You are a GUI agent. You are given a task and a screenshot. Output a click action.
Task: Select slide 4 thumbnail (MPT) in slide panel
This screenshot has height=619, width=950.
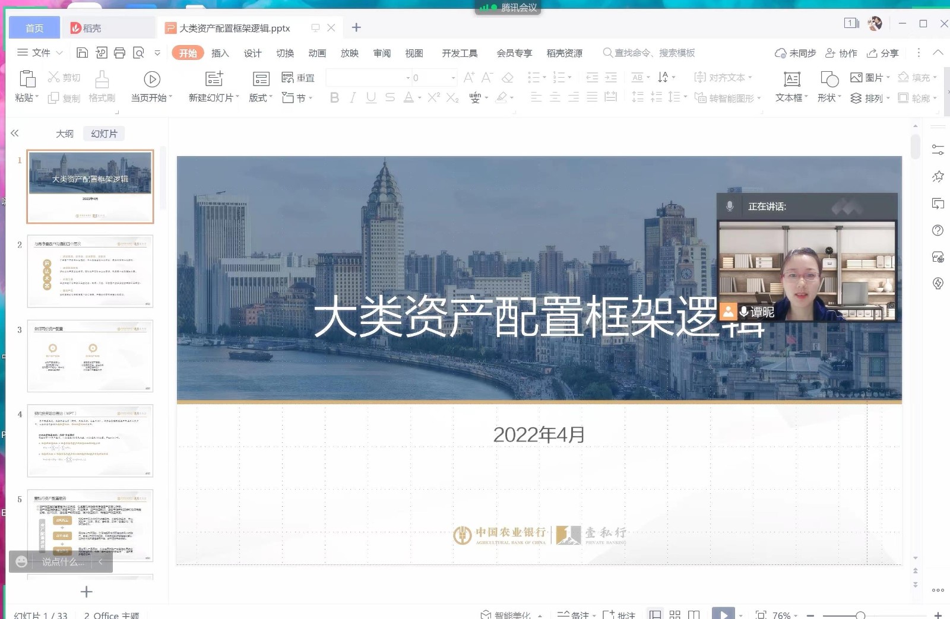pos(90,441)
